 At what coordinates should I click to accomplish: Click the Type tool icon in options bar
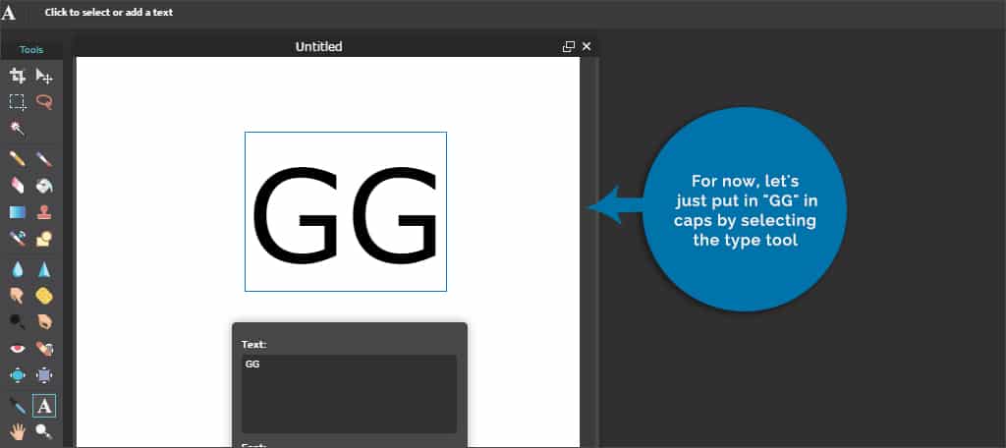point(9,12)
